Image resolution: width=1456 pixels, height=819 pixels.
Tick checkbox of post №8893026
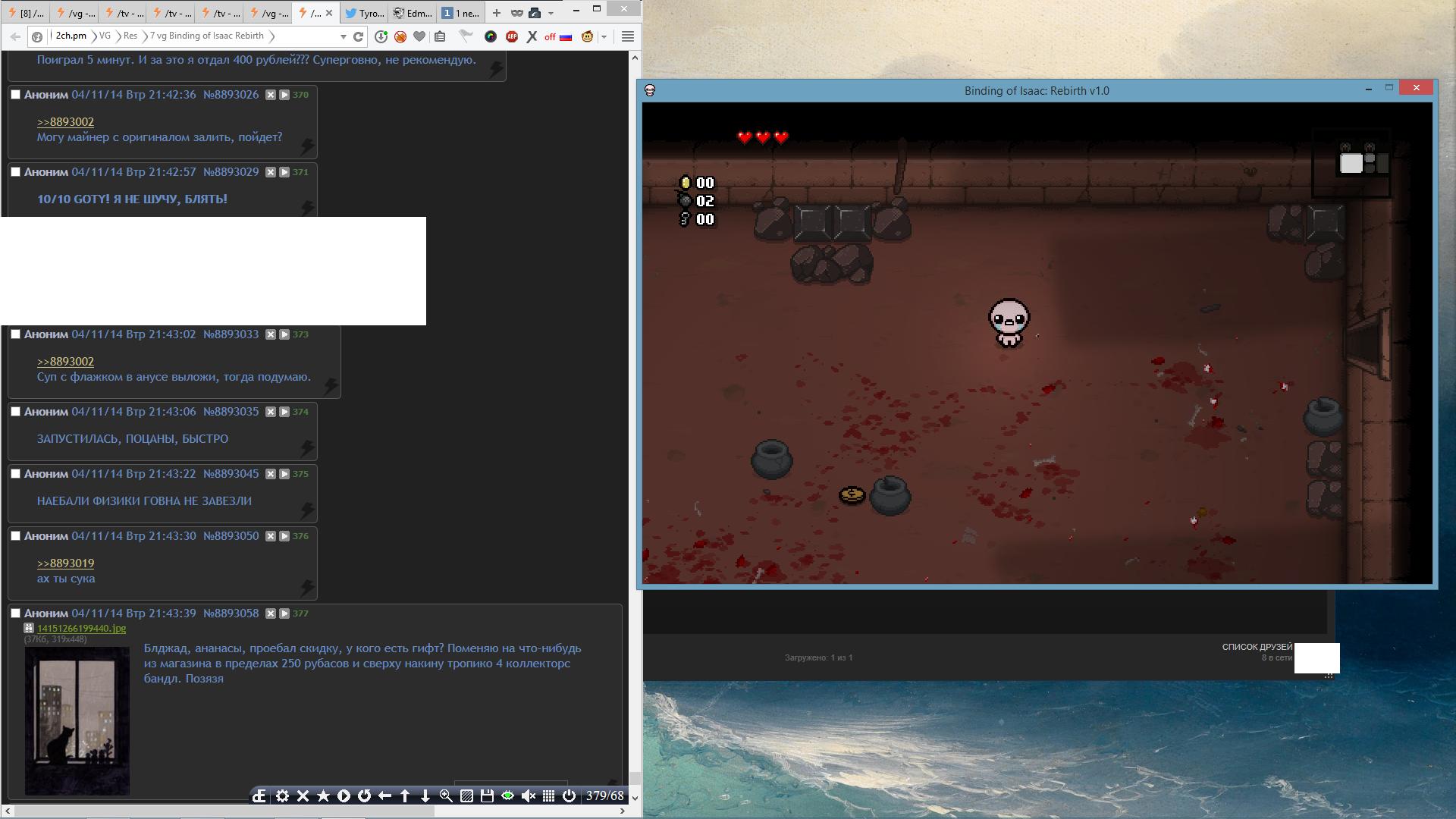[x=15, y=95]
